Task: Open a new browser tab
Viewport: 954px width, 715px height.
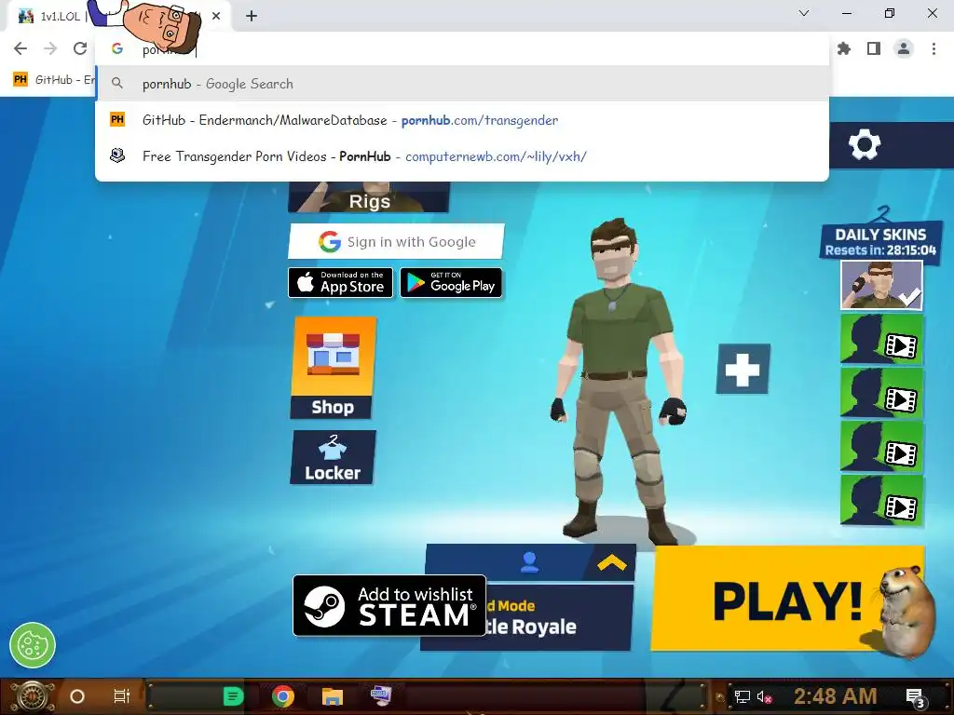Action: (252, 17)
